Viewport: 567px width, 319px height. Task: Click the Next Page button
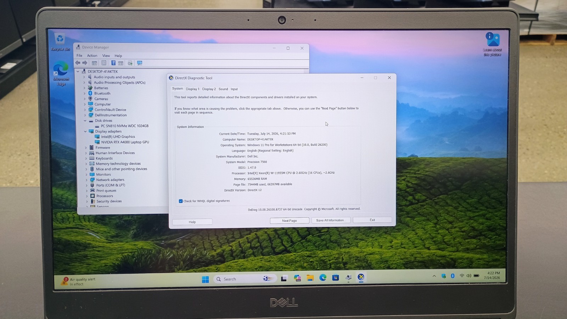[x=290, y=220]
